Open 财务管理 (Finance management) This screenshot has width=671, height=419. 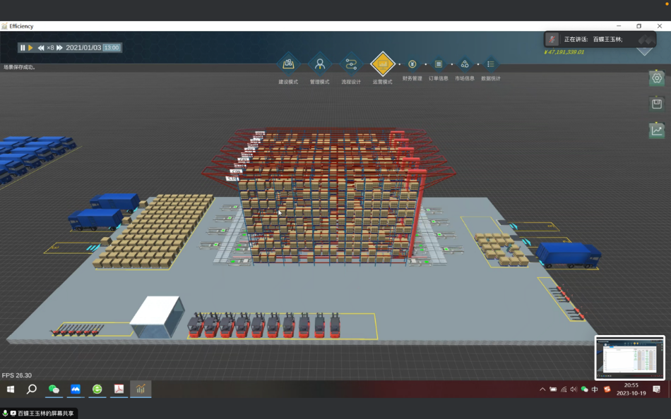click(412, 64)
